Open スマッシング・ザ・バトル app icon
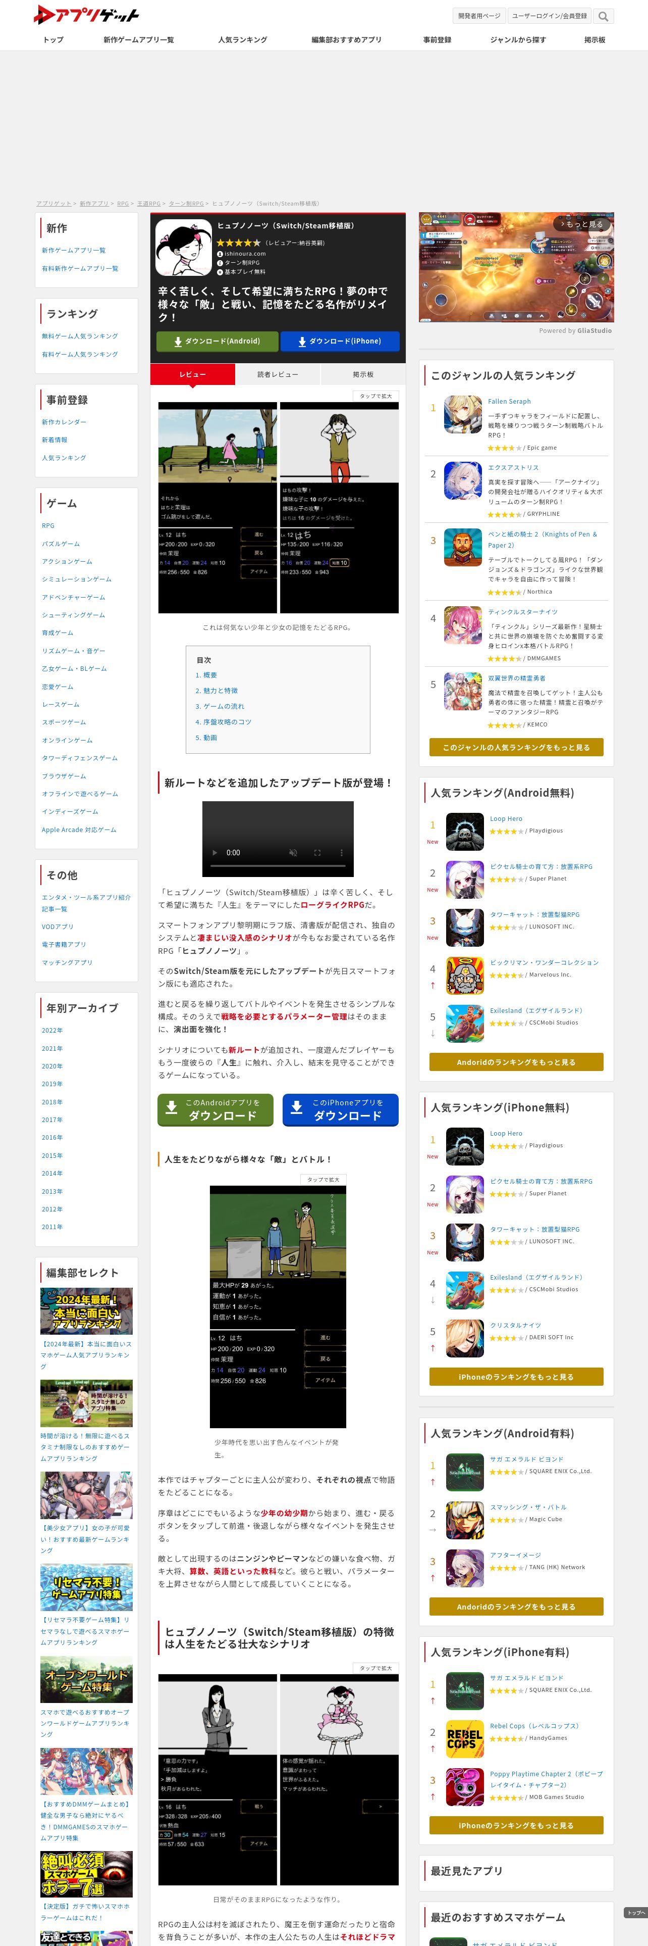 [465, 1520]
